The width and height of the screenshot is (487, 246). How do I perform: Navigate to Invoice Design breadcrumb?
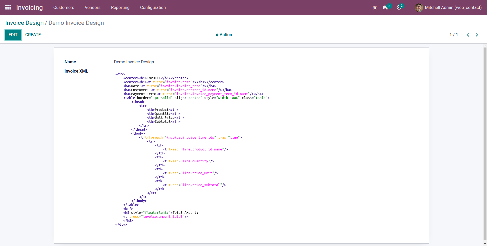tap(24, 23)
